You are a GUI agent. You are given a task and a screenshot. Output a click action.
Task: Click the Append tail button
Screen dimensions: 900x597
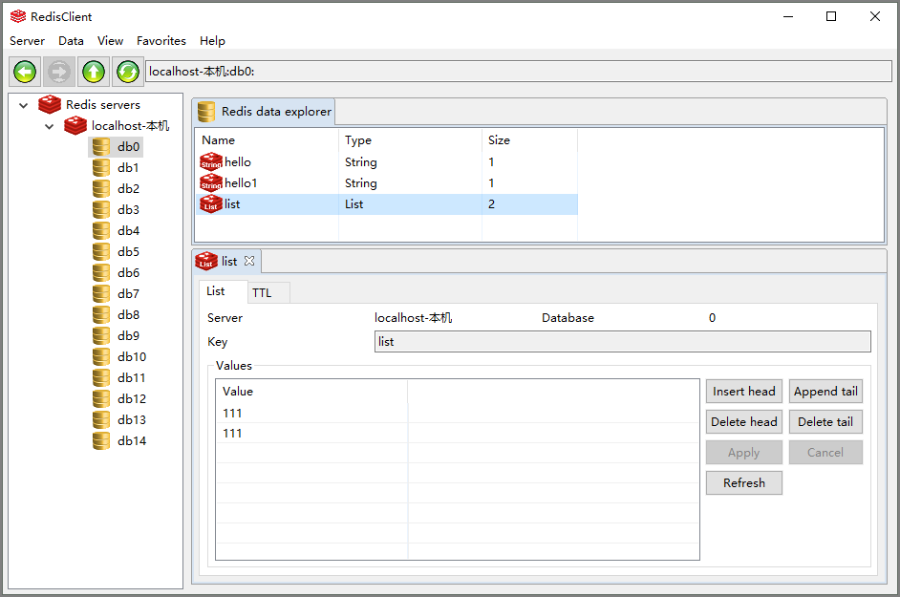coord(825,392)
